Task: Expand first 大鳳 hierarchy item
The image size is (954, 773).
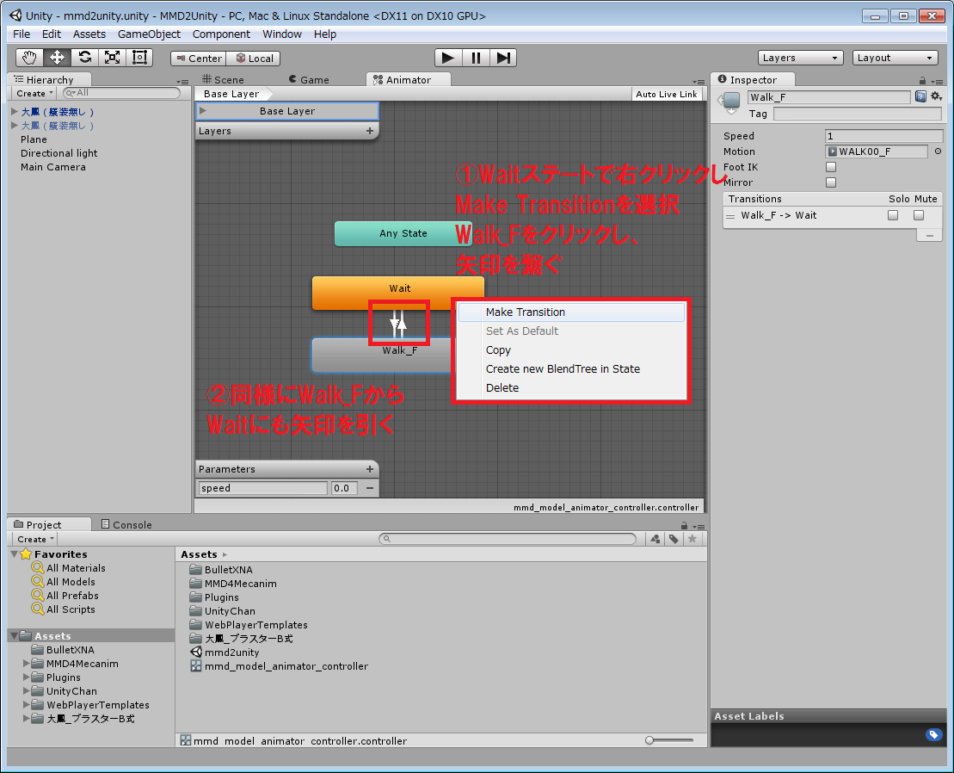Action: (15, 111)
